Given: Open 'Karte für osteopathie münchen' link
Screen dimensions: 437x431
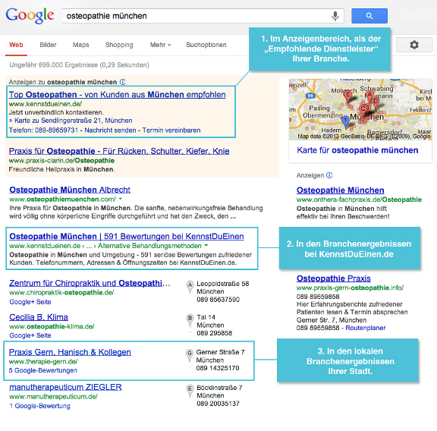Looking at the screenshot, I should [x=357, y=150].
